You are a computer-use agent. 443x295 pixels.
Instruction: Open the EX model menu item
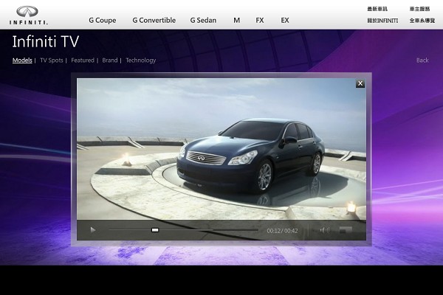coord(285,21)
